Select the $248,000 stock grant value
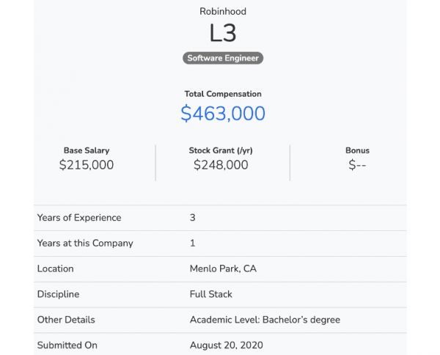 221,165
